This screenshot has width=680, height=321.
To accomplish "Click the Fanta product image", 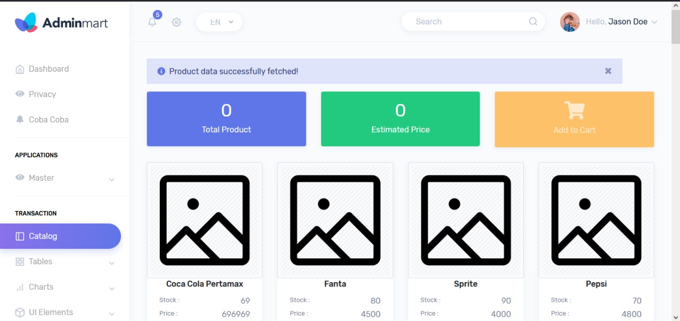I will 335,220.
